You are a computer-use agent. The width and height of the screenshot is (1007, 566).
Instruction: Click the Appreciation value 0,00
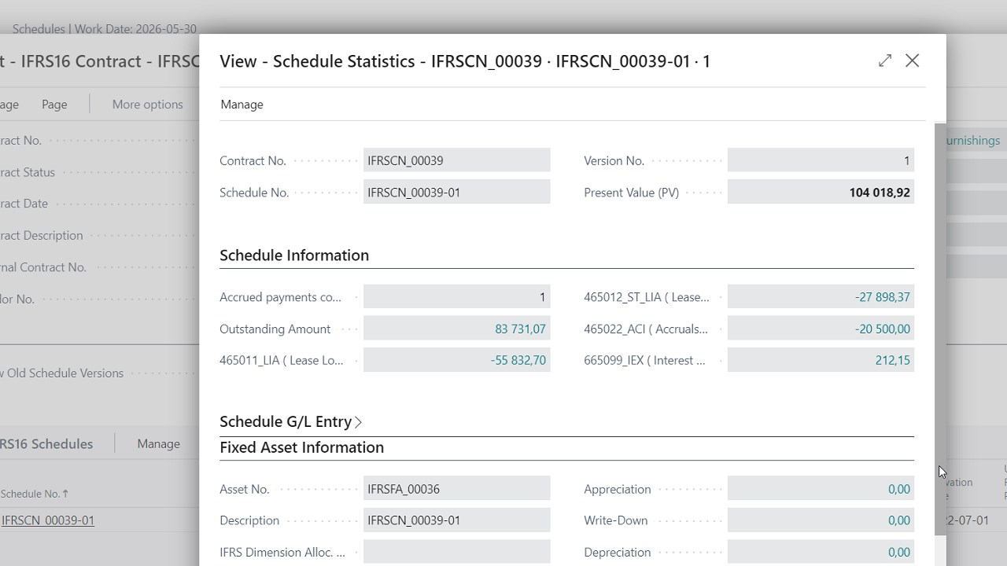click(898, 489)
